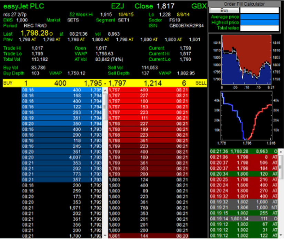Click the white Total value field
Viewport: 284px width, 239px height.
pos(259,28)
